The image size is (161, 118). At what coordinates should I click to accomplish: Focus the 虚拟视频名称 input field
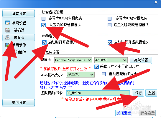coord(98,93)
